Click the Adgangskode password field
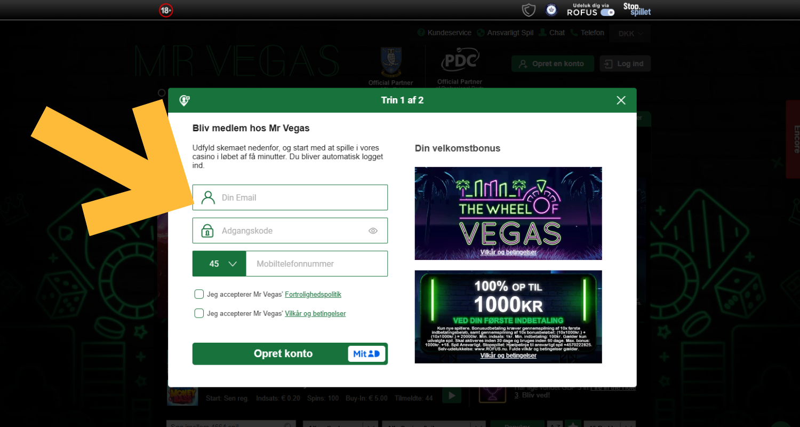 point(290,231)
